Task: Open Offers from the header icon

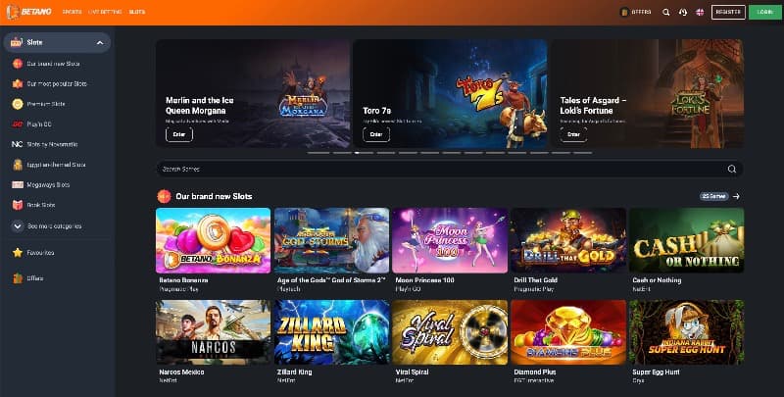Action: pyautogui.click(x=624, y=12)
